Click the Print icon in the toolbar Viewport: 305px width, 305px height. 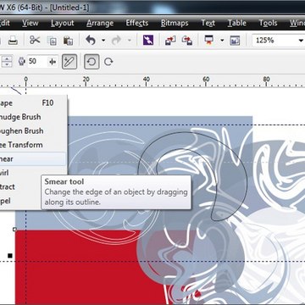[13, 41]
